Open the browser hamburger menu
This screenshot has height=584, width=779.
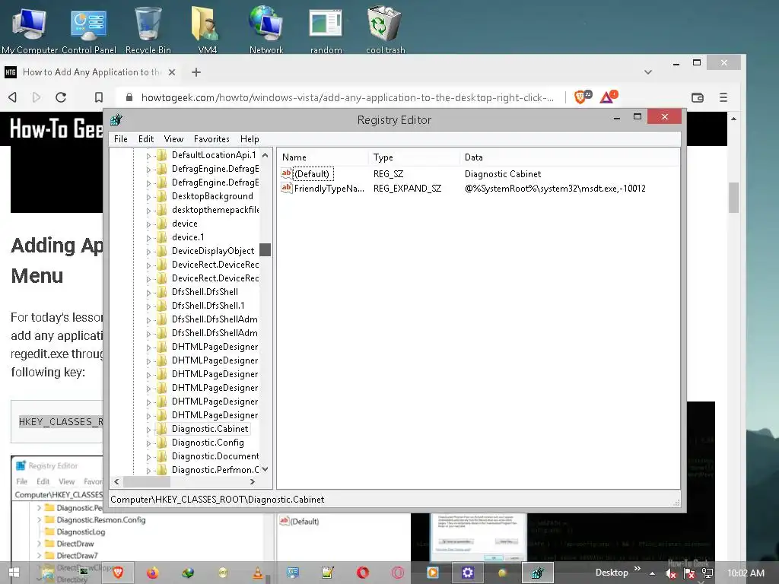coord(723,97)
